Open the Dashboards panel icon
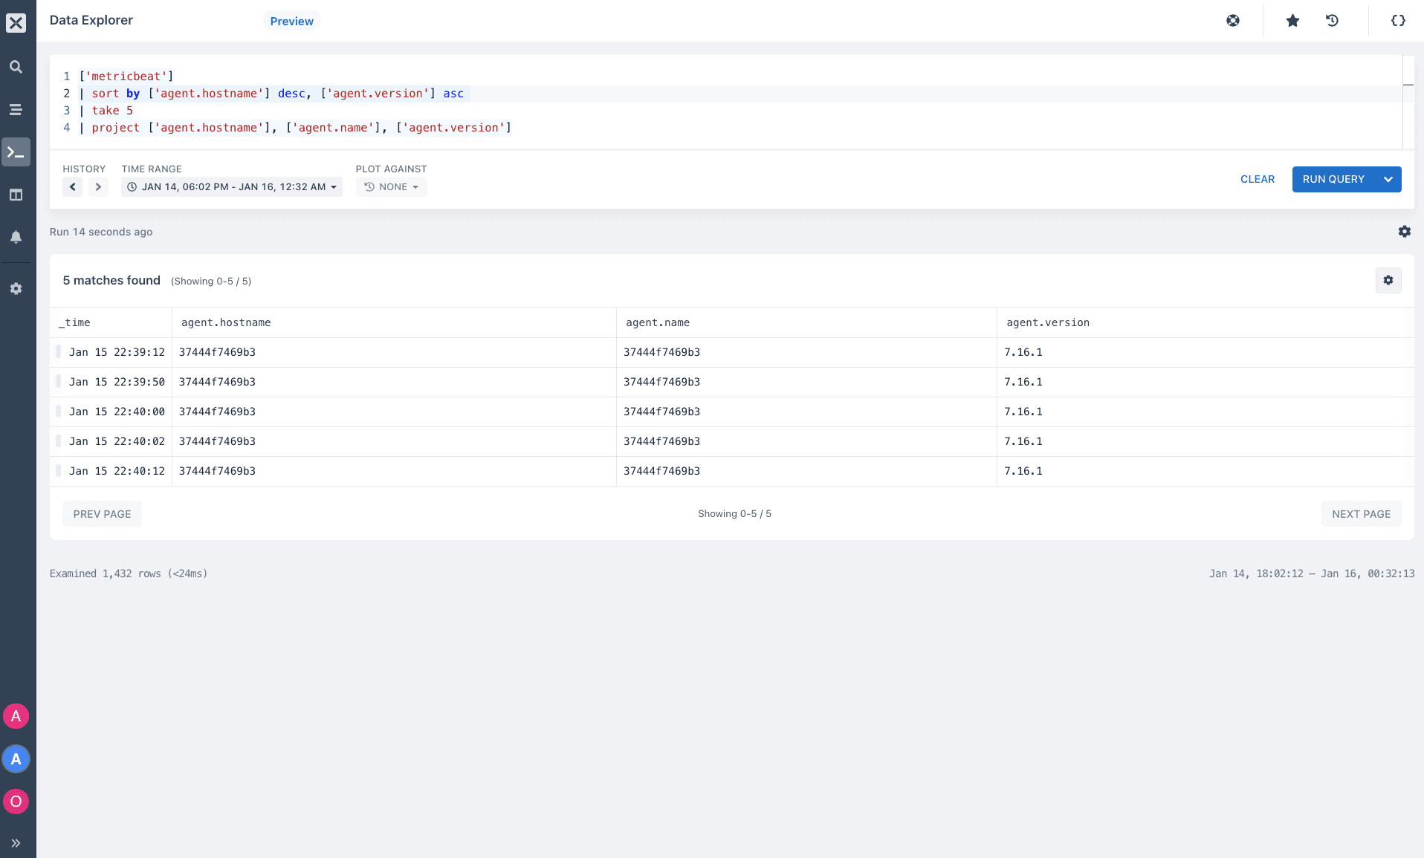The height and width of the screenshot is (858, 1424). [x=16, y=195]
